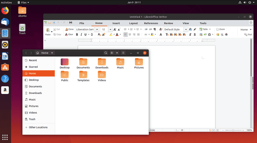Toggle Underline formatting in Writer

86,35
